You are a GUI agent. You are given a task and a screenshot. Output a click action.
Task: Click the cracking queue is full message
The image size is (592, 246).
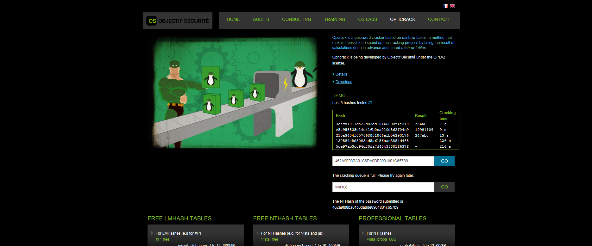coord(373,175)
